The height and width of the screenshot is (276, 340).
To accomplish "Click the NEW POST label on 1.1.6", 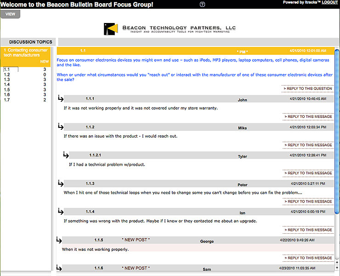I will [136, 268].
